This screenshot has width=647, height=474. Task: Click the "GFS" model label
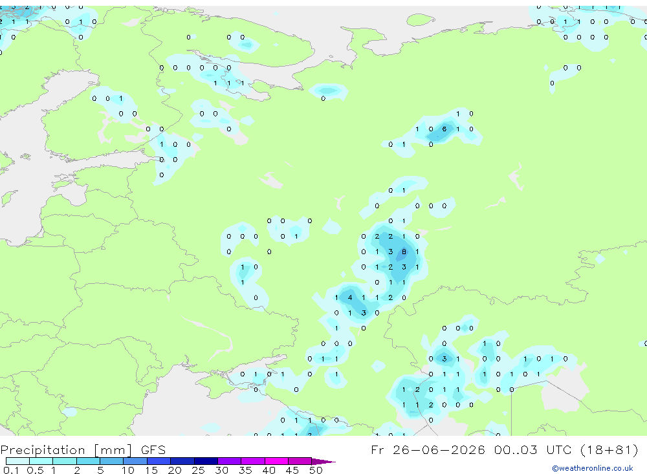(153, 449)
